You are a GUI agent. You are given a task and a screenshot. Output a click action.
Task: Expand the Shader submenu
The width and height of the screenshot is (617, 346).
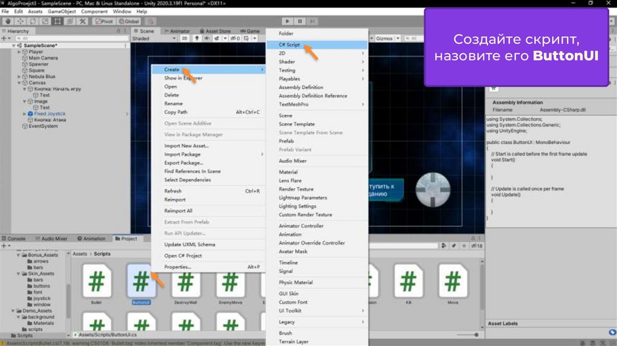(317, 62)
